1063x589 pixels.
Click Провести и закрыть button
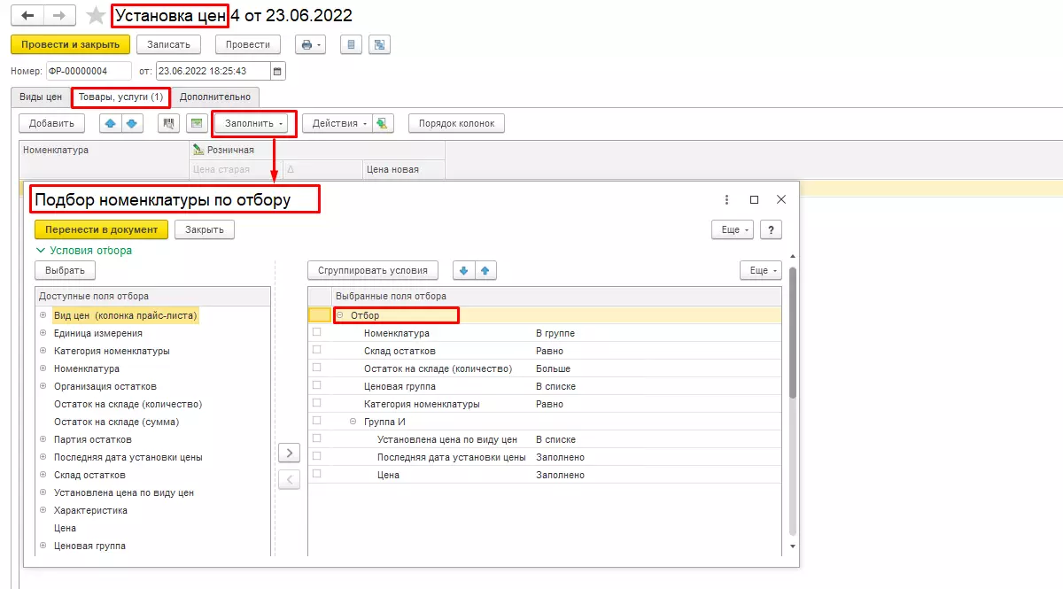coord(71,44)
